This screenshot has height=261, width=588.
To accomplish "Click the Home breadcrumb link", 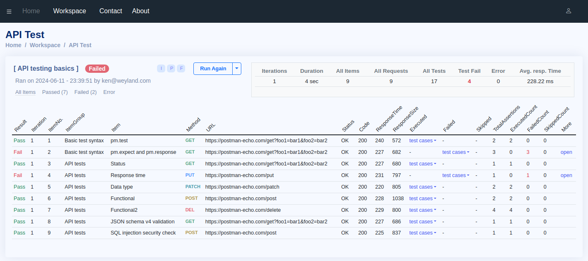I will tap(13, 45).
